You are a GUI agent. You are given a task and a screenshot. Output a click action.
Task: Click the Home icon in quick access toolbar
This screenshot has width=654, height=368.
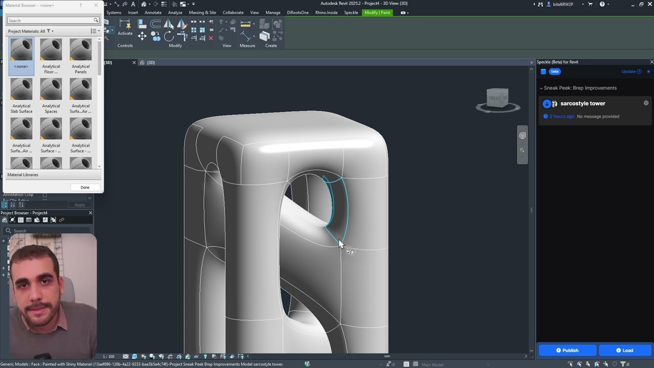(x=144, y=4)
